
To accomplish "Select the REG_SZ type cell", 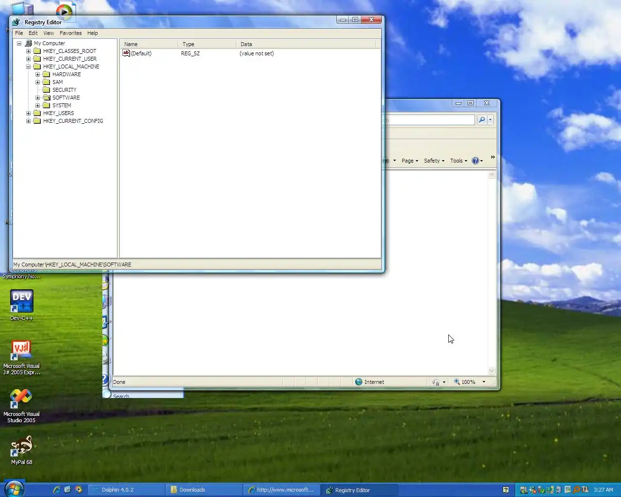I will tap(190, 53).
